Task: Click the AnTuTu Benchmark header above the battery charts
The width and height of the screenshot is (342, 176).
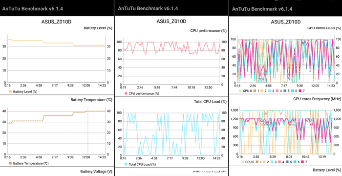Action: tap(33, 9)
